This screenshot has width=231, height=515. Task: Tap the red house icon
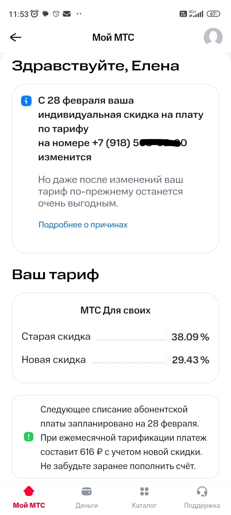click(29, 491)
